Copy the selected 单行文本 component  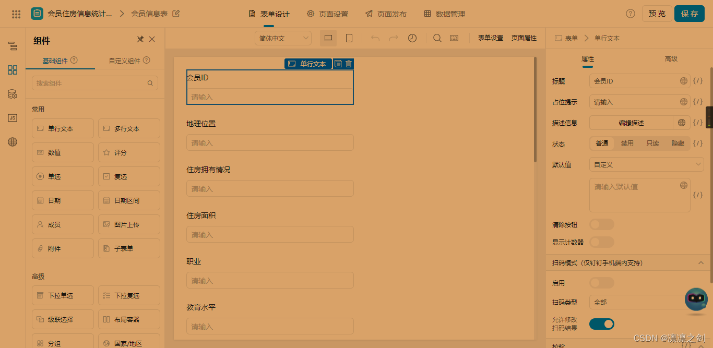pos(338,64)
